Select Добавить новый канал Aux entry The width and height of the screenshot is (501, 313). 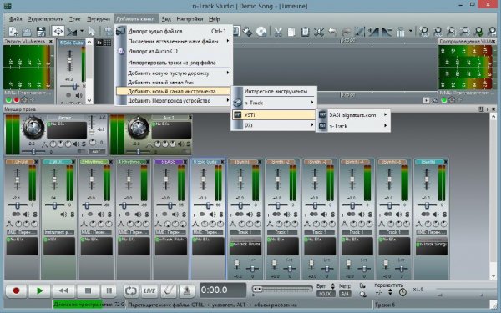tap(160, 83)
